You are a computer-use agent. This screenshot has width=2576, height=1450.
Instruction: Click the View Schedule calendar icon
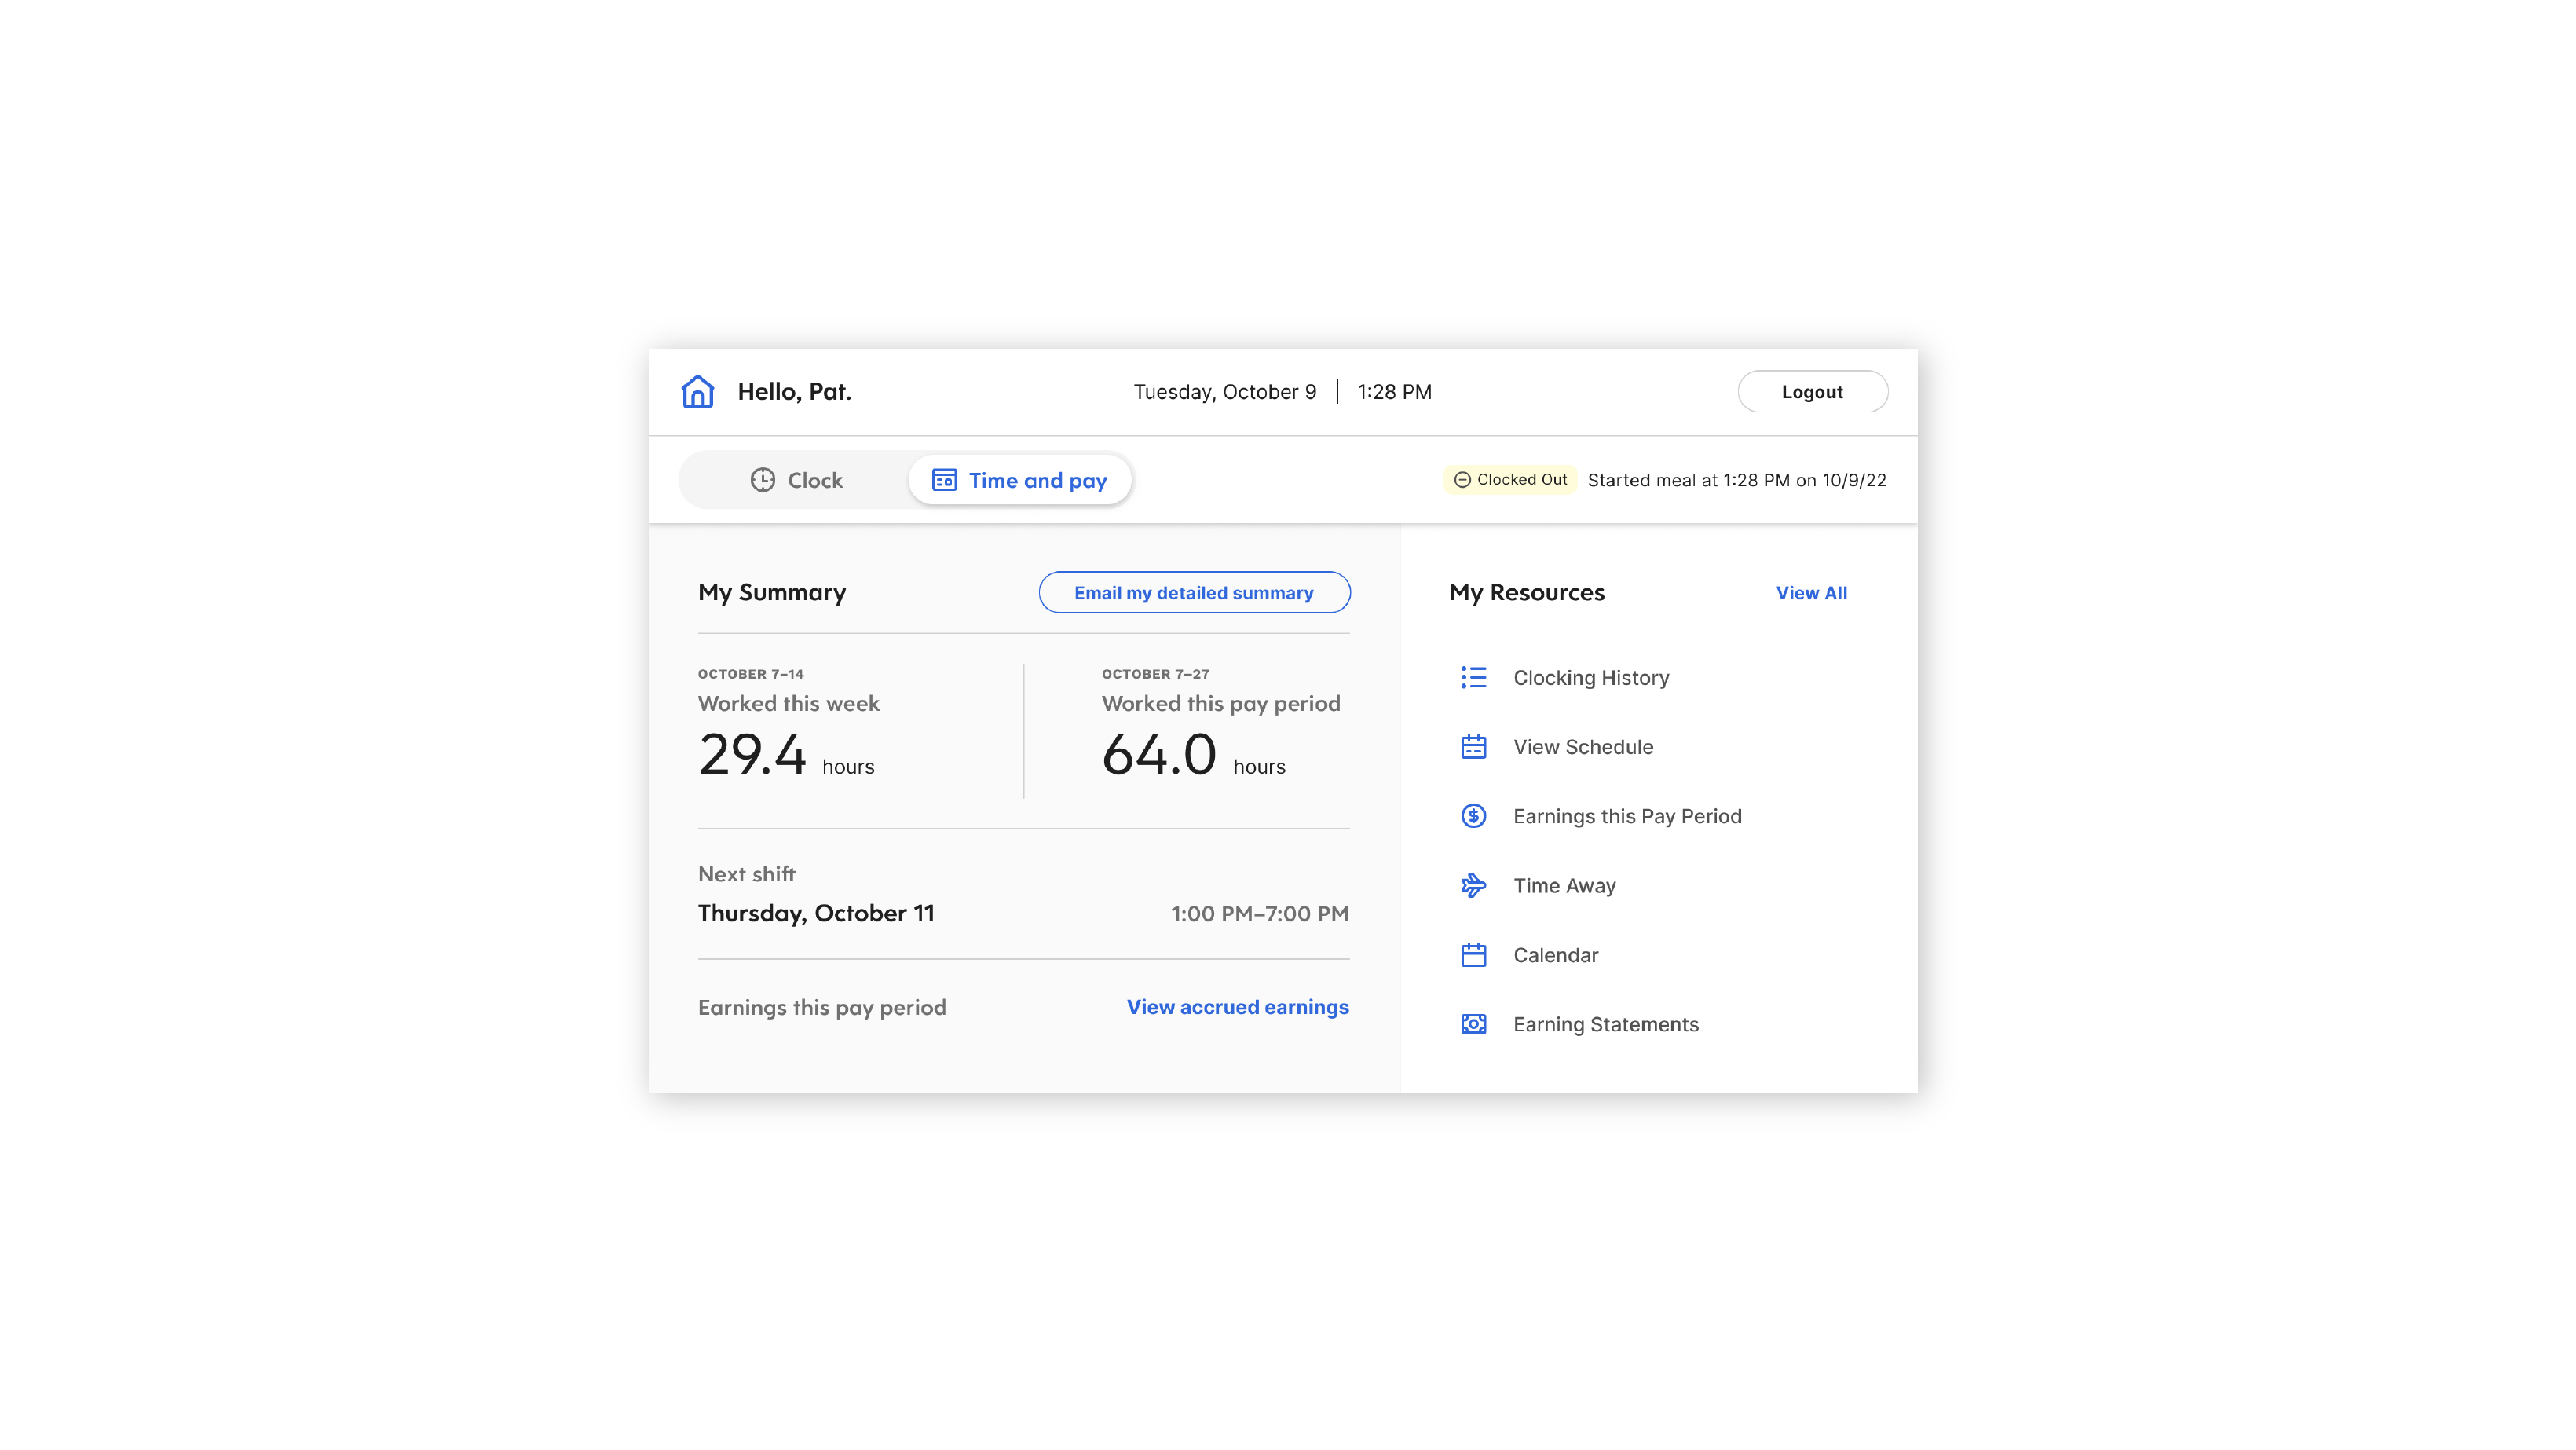(x=1473, y=747)
